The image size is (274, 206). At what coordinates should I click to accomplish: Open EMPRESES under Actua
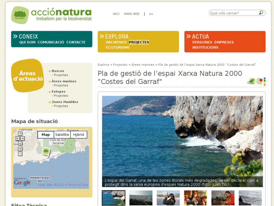point(224,42)
